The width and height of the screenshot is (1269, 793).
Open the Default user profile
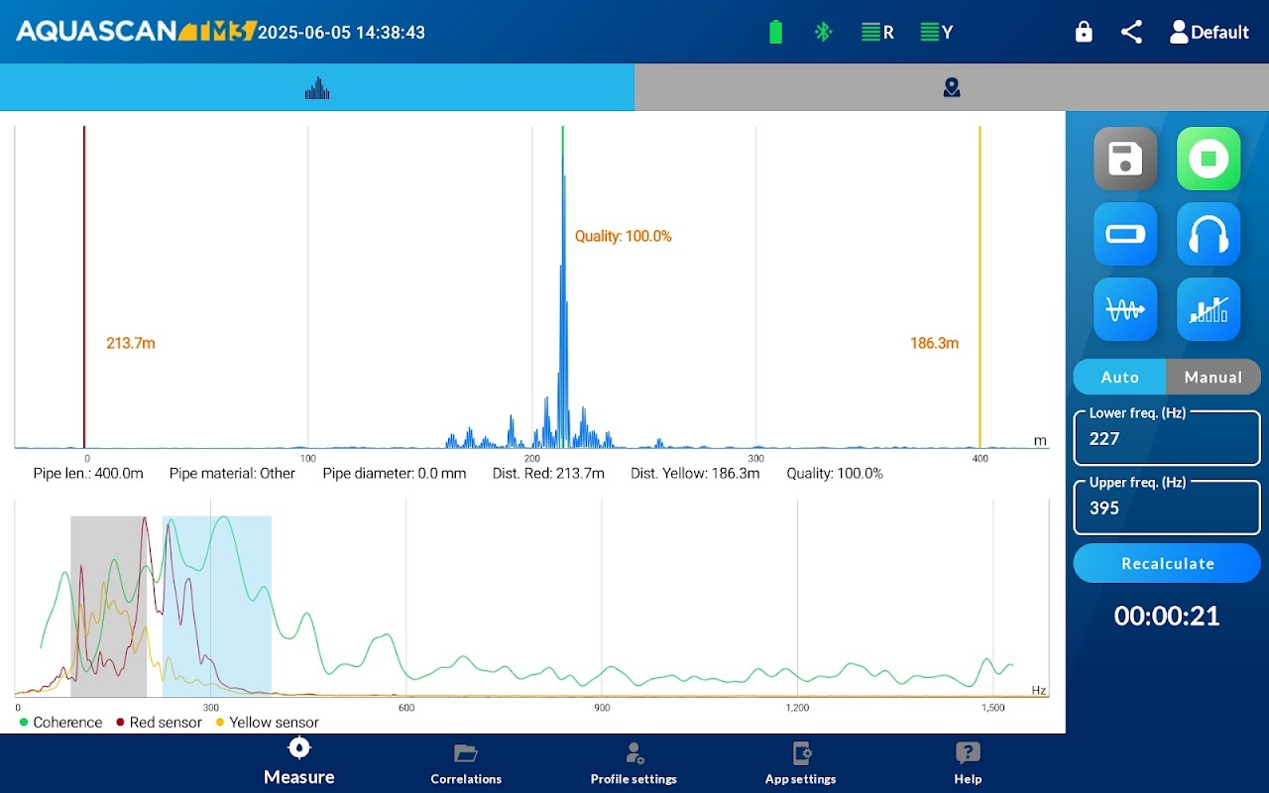(1209, 32)
